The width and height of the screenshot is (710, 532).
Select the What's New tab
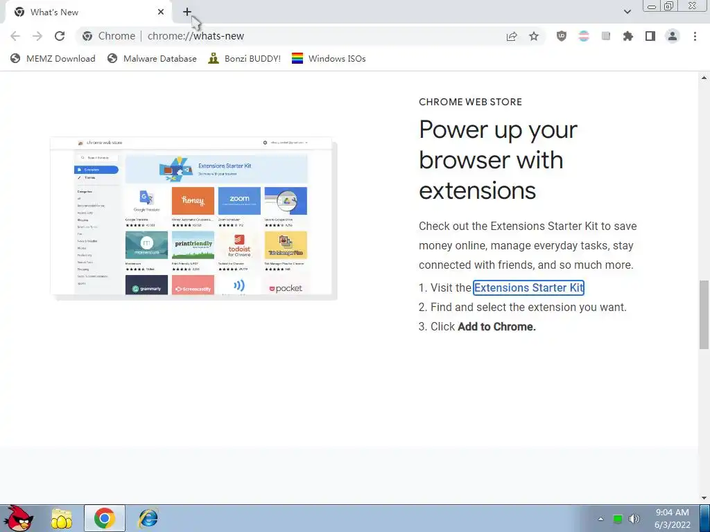88,12
